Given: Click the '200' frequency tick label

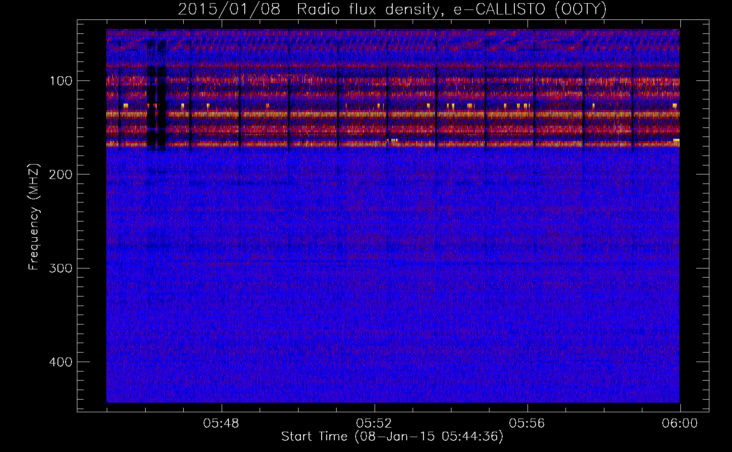Looking at the screenshot, I should (60, 174).
